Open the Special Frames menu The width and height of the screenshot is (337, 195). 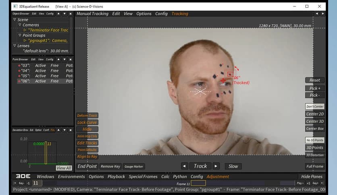tap(143, 176)
